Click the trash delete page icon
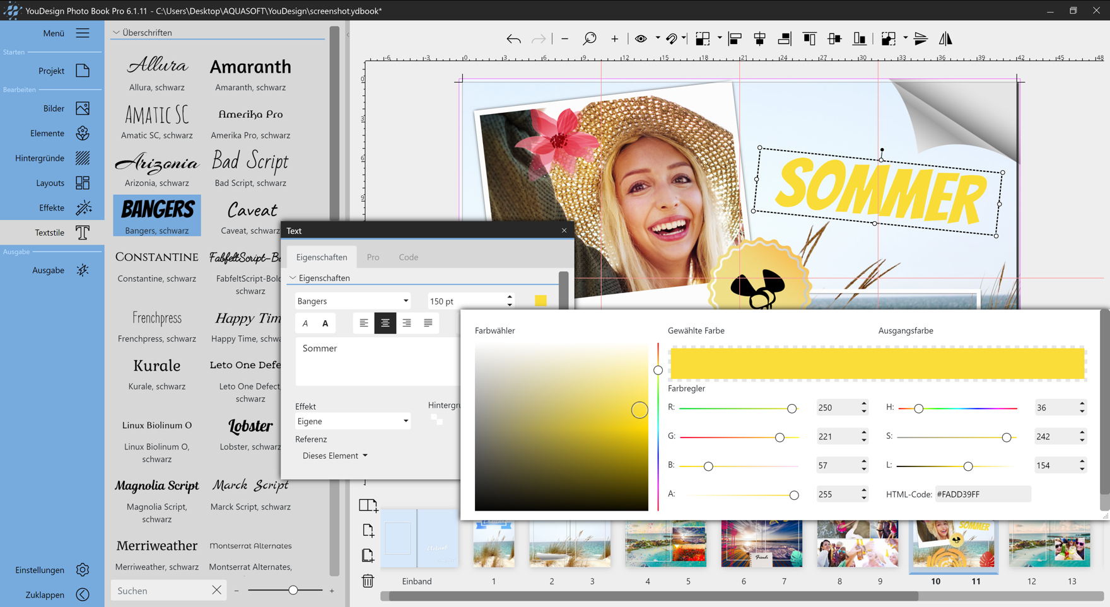This screenshot has height=607, width=1110. click(368, 581)
